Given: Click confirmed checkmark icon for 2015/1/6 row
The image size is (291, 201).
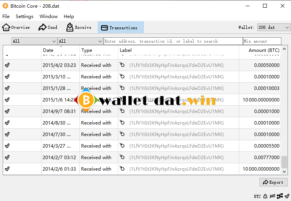Looking at the screenshot, I should (x=7, y=100).
